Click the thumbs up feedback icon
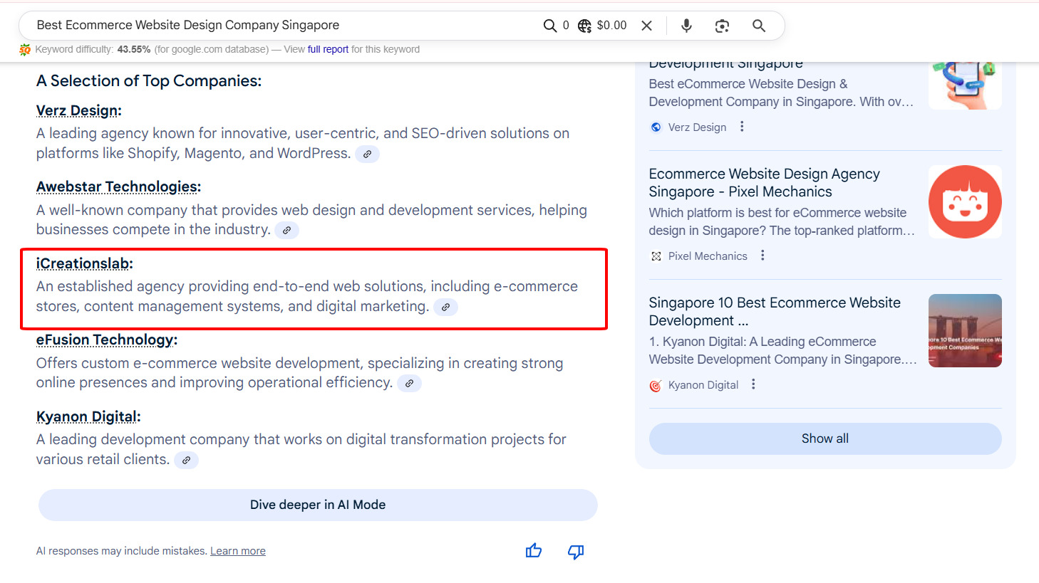The width and height of the screenshot is (1039, 583). click(x=534, y=551)
